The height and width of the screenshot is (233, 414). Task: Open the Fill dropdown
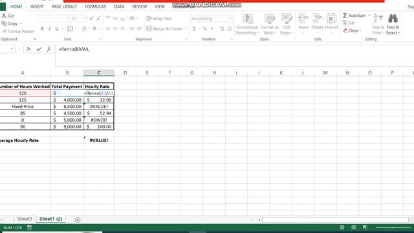(x=349, y=23)
